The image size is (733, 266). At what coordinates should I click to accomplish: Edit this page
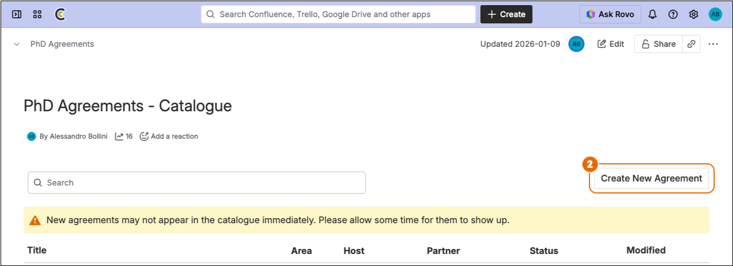(611, 44)
